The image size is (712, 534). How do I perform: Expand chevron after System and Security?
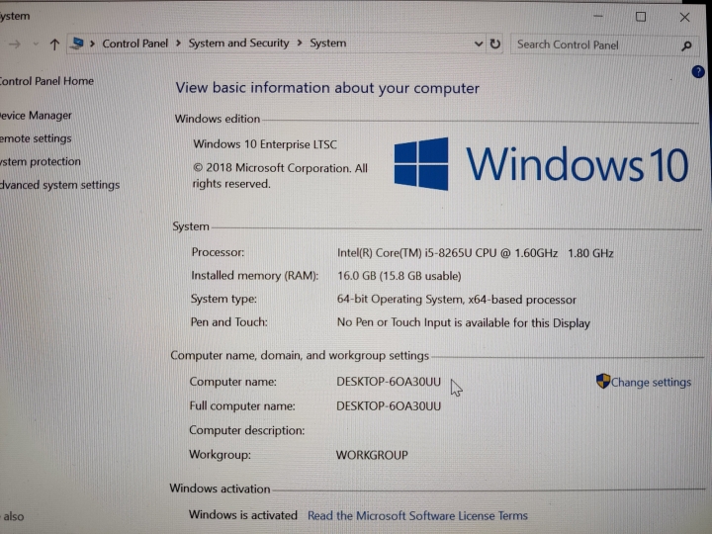click(x=300, y=43)
